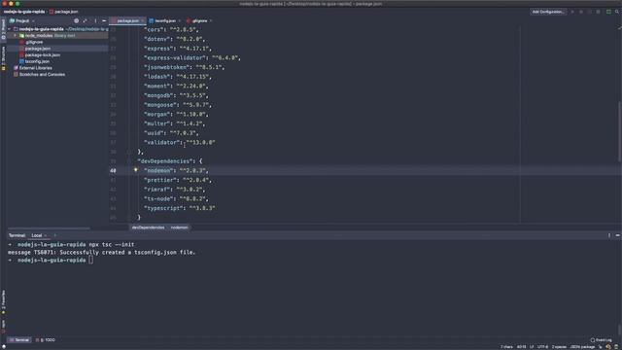Click UTF-8 encoding in status bar
Viewport: 622px width, 350px height.
click(542, 347)
